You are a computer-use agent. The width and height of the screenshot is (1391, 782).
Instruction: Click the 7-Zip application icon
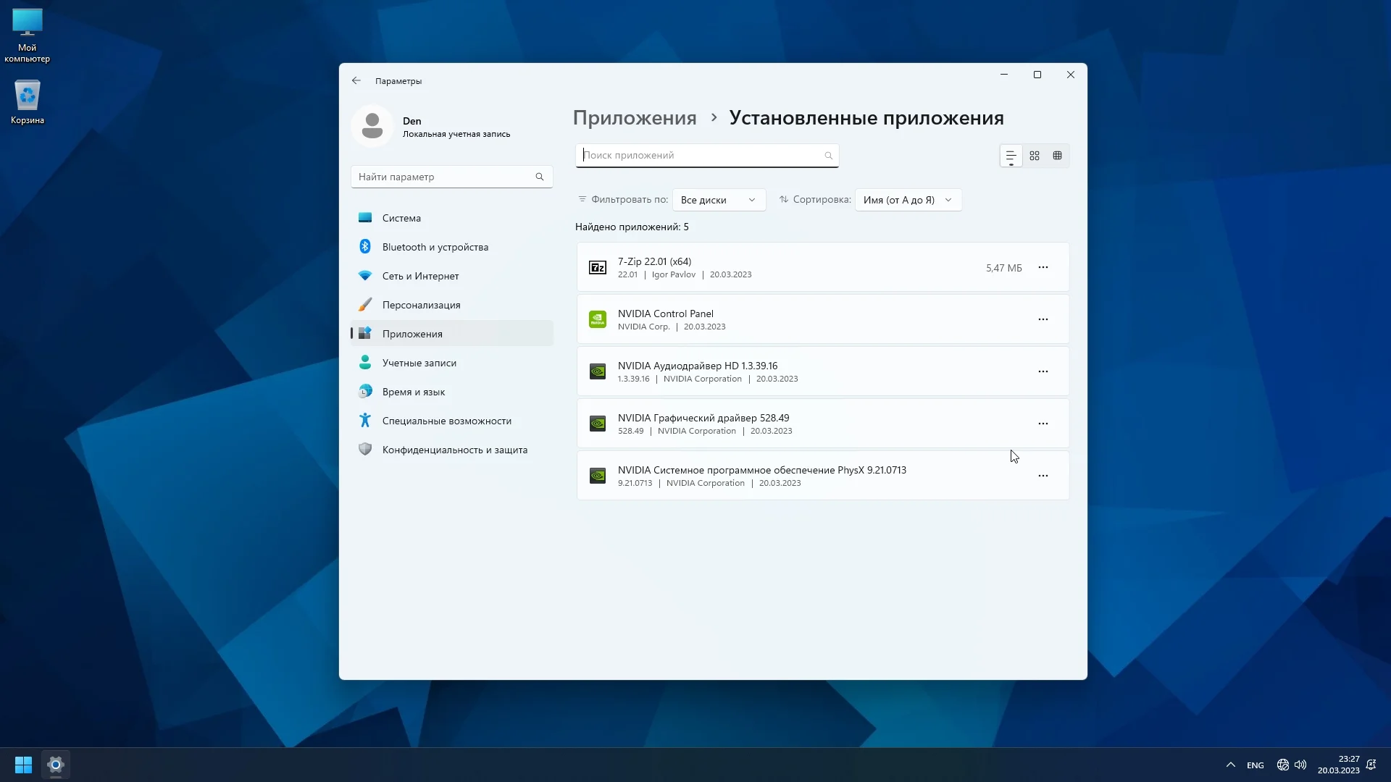tap(598, 268)
